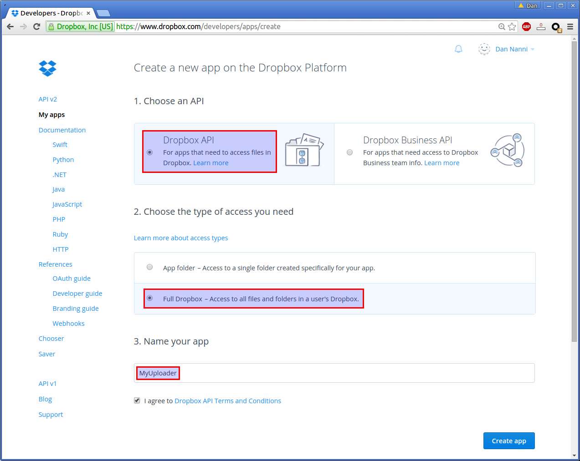This screenshot has height=461, width=580.
Task: Close the Developers - Dropbox tab
Action: tap(88, 13)
